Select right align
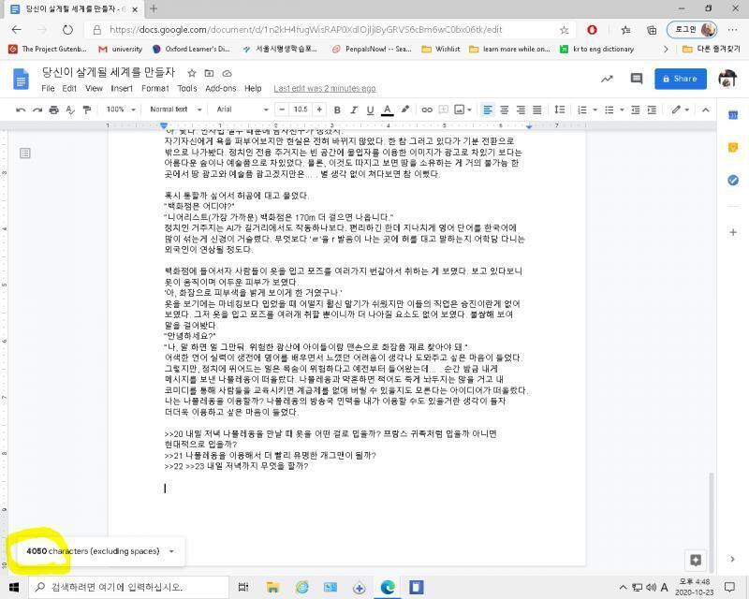This screenshot has width=749, height=599. pos(521,110)
